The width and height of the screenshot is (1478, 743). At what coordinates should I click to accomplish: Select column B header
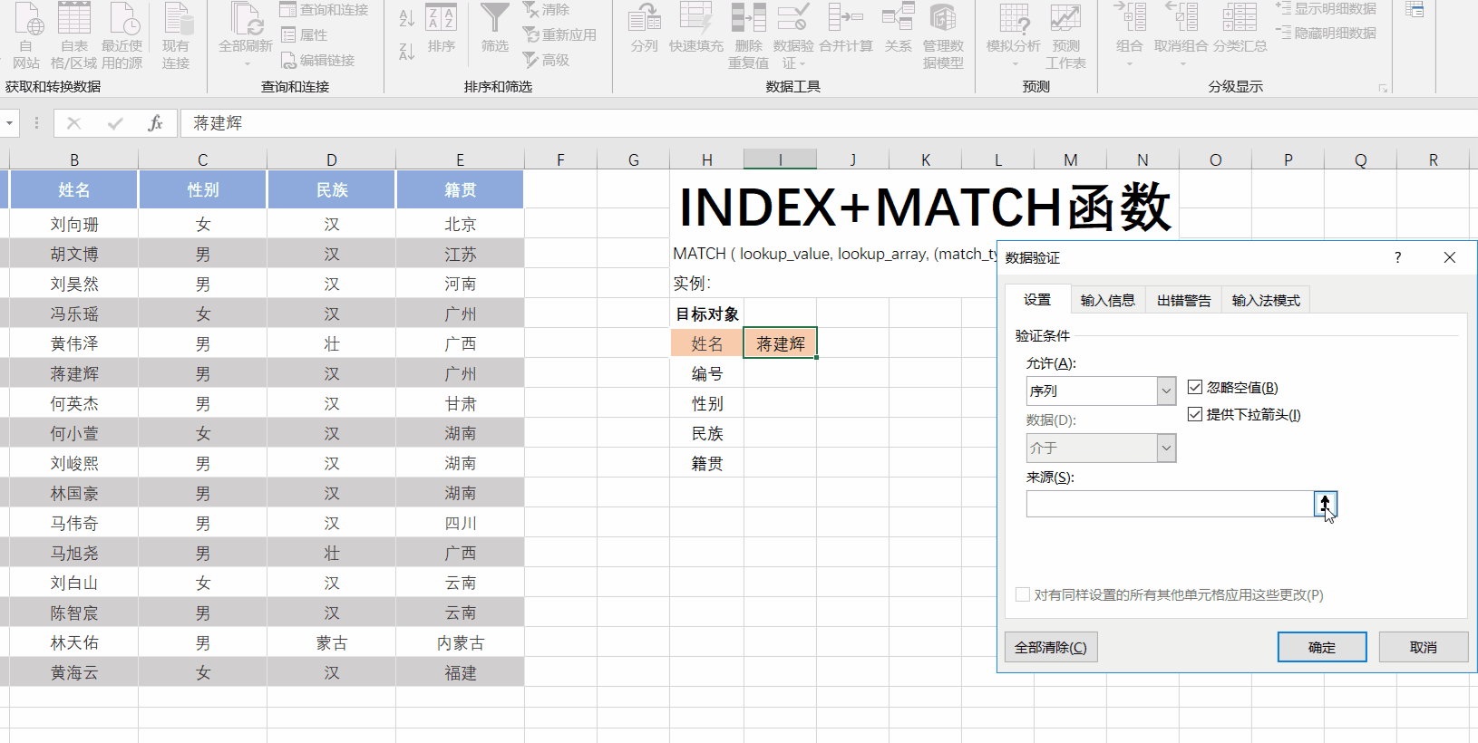[74, 160]
